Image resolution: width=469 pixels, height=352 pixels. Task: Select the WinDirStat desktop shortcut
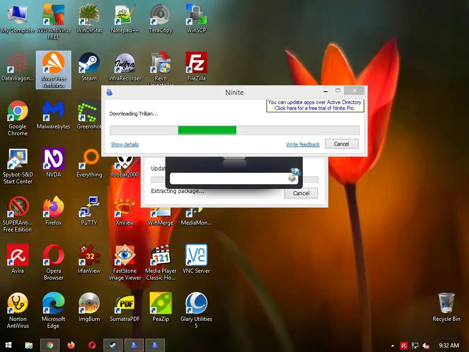89,18
